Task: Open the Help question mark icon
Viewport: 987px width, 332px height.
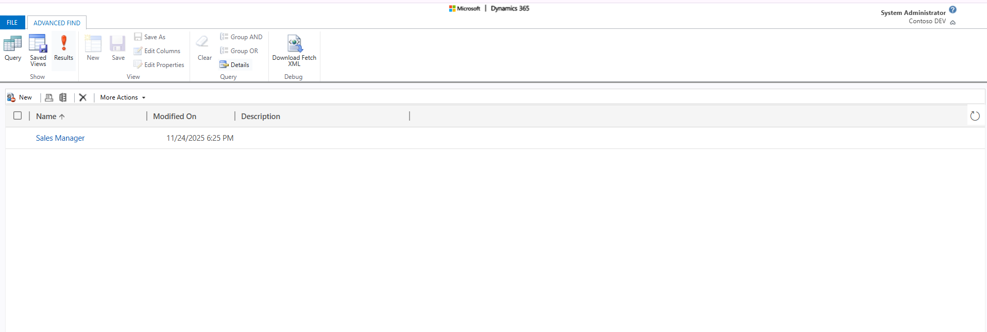Action: (x=952, y=10)
